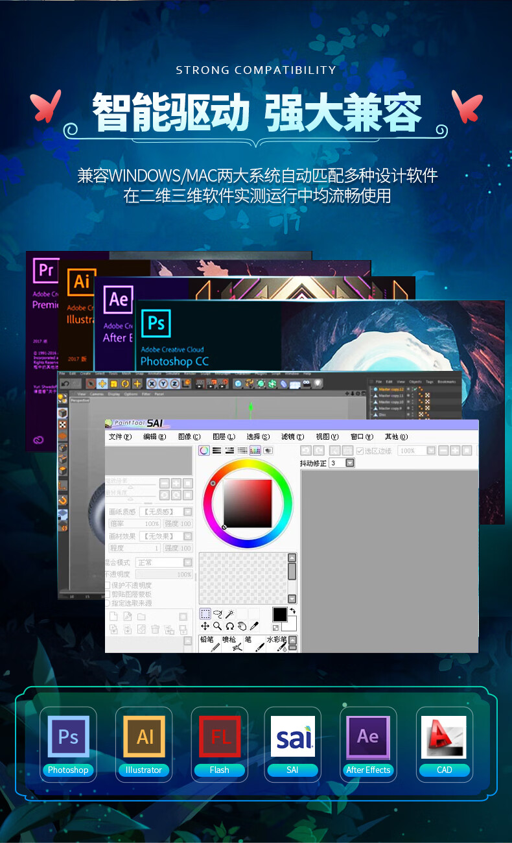
Task: Select the eyedropper color picker tool
Action: pos(255,626)
